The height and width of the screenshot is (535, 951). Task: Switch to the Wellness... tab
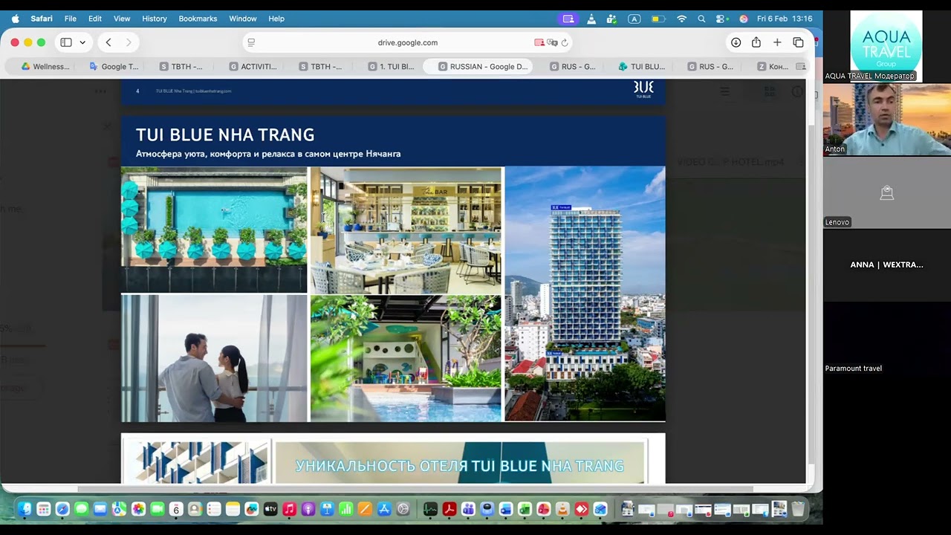[x=45, y=66]
